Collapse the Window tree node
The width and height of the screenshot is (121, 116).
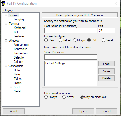click(x=6, y=41)
